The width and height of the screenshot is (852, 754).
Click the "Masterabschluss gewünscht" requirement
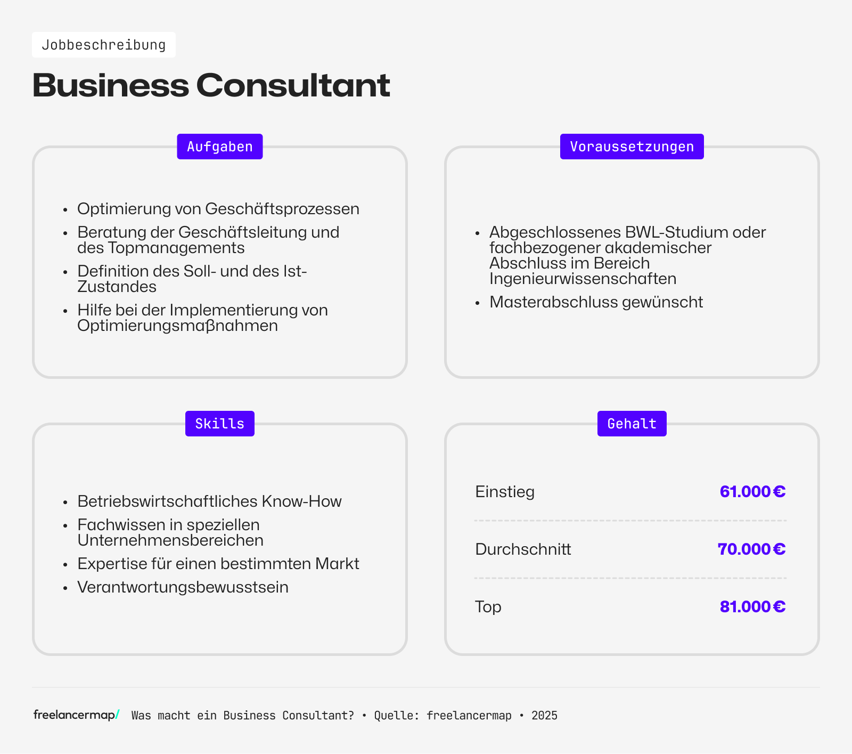click(x=596, y=302)
